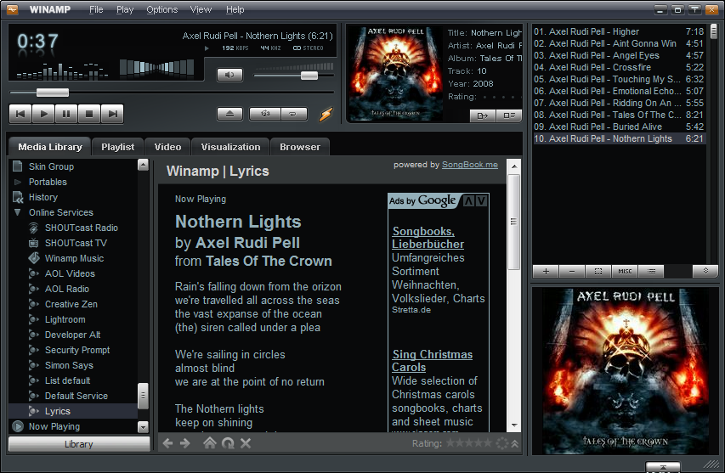Open SHOUTcast Radio service
This screenshot has width=725, height=473.
[81, 228]
